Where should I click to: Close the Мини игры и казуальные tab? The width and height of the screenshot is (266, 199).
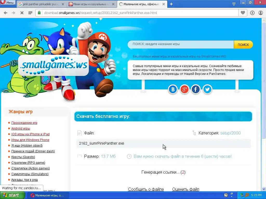113,4
